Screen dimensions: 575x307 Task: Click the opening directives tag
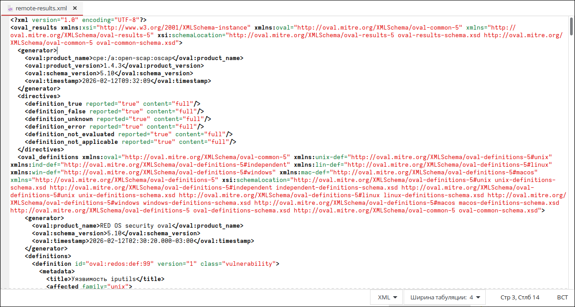coord(39,96)
